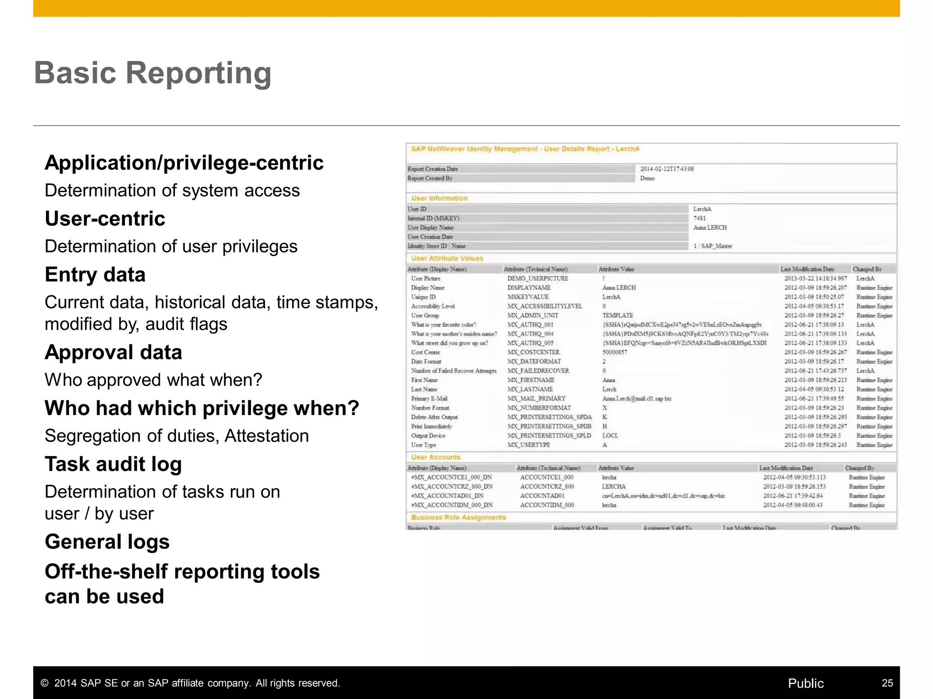Click the MX_COSTCENTER attribute row

tap(533, 352)
